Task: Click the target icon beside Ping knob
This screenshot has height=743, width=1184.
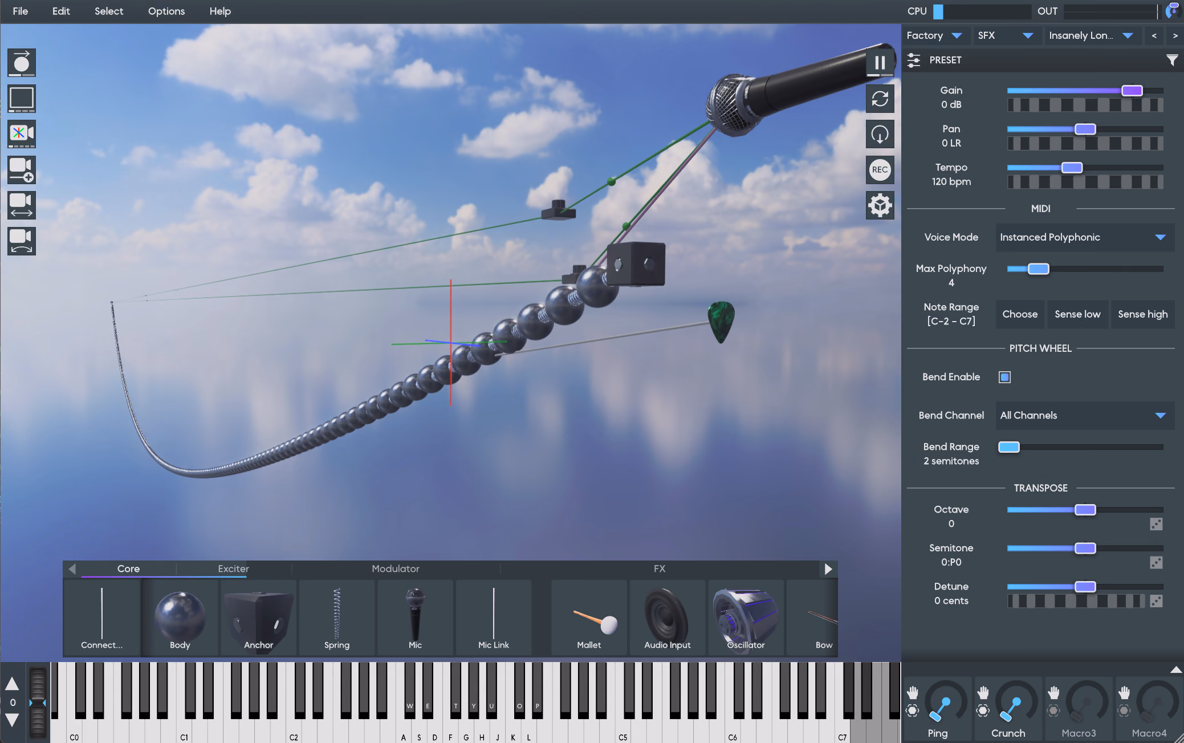Action: [x=913, y=710]
